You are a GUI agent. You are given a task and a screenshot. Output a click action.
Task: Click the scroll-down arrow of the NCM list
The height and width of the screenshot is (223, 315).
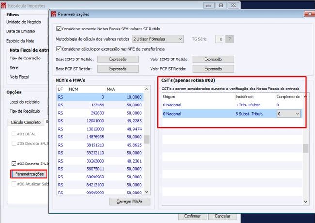pos(147,192)
